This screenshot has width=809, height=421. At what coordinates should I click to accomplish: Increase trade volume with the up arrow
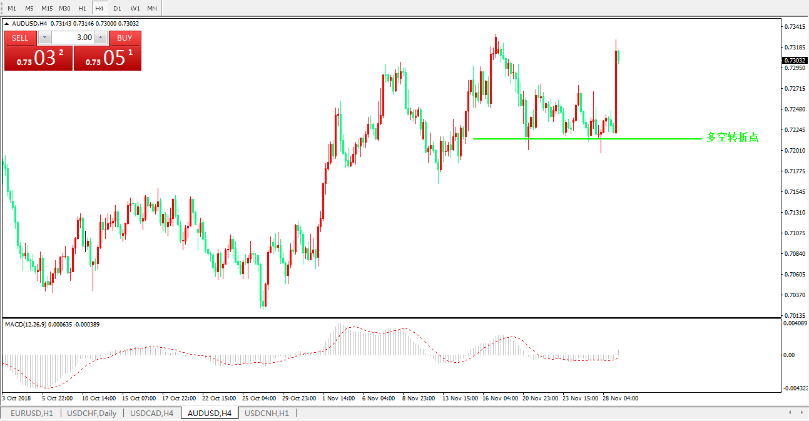(x=101, y=38)
